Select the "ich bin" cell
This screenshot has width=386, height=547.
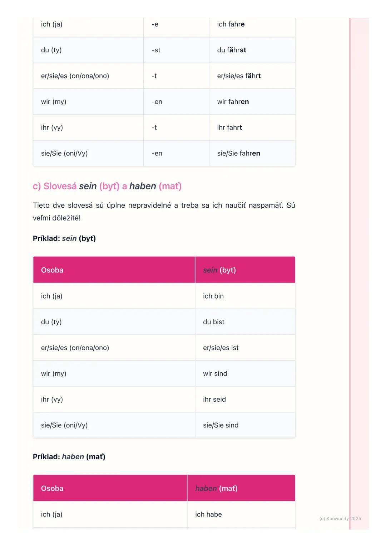213,296
